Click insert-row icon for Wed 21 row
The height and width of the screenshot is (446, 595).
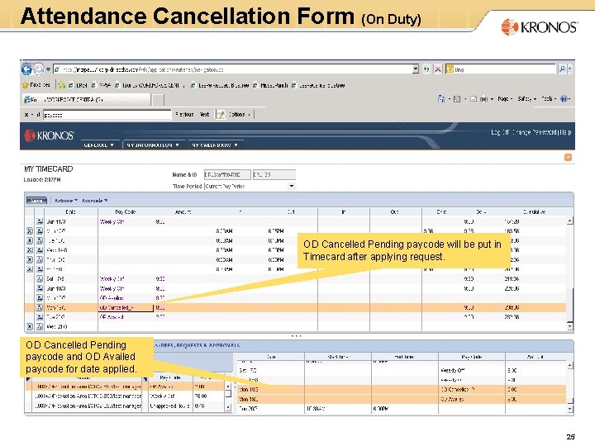point(40,326)
